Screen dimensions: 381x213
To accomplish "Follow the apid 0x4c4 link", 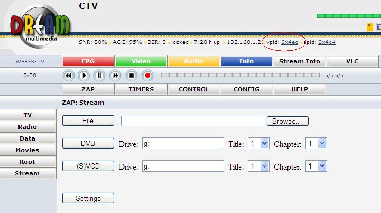I will click(327, 42).
